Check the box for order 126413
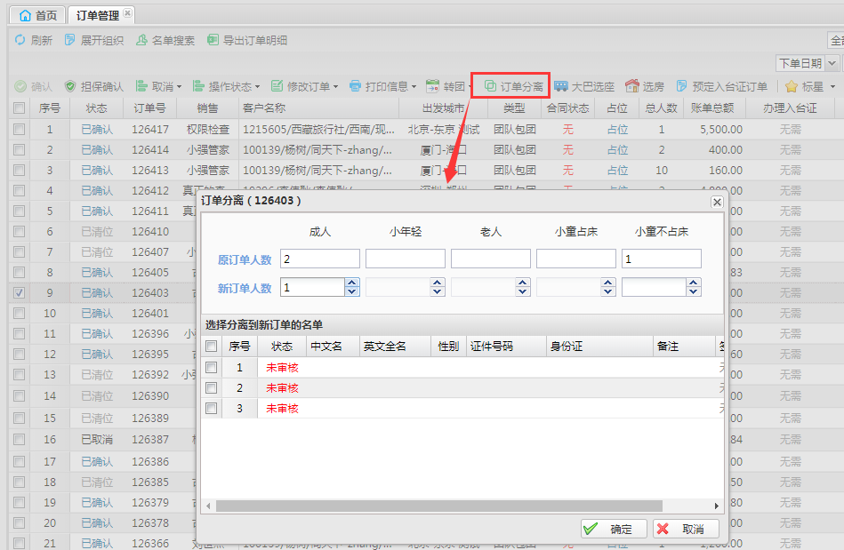 [20, 170]
